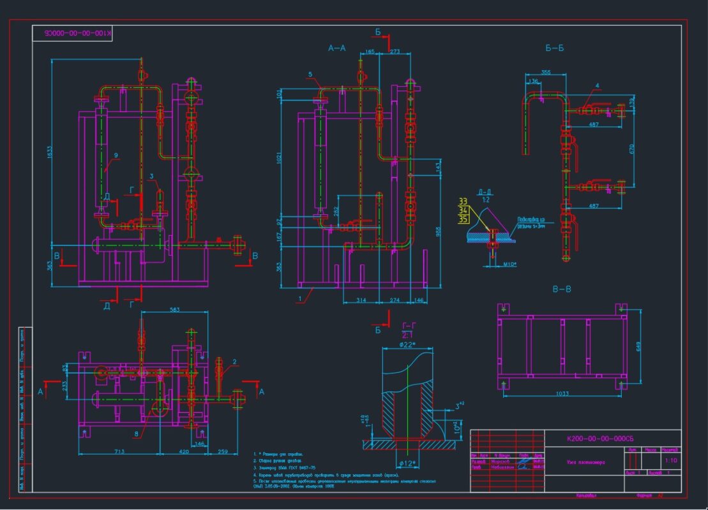Select callout number 5 in section A–A

pos(310,75)
